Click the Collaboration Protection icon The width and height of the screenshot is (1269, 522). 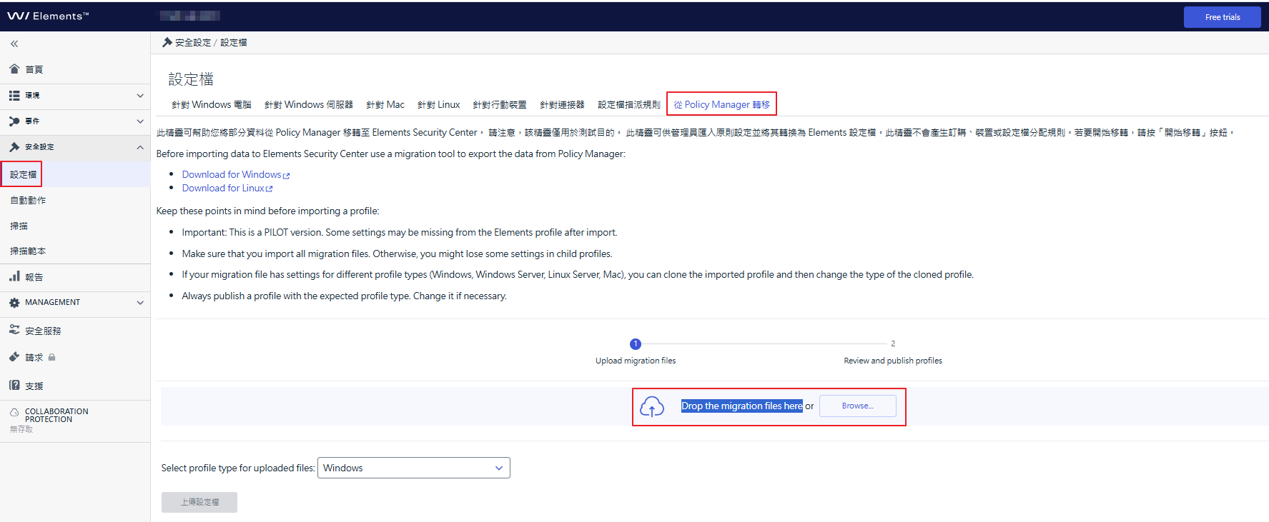[14, 412]
